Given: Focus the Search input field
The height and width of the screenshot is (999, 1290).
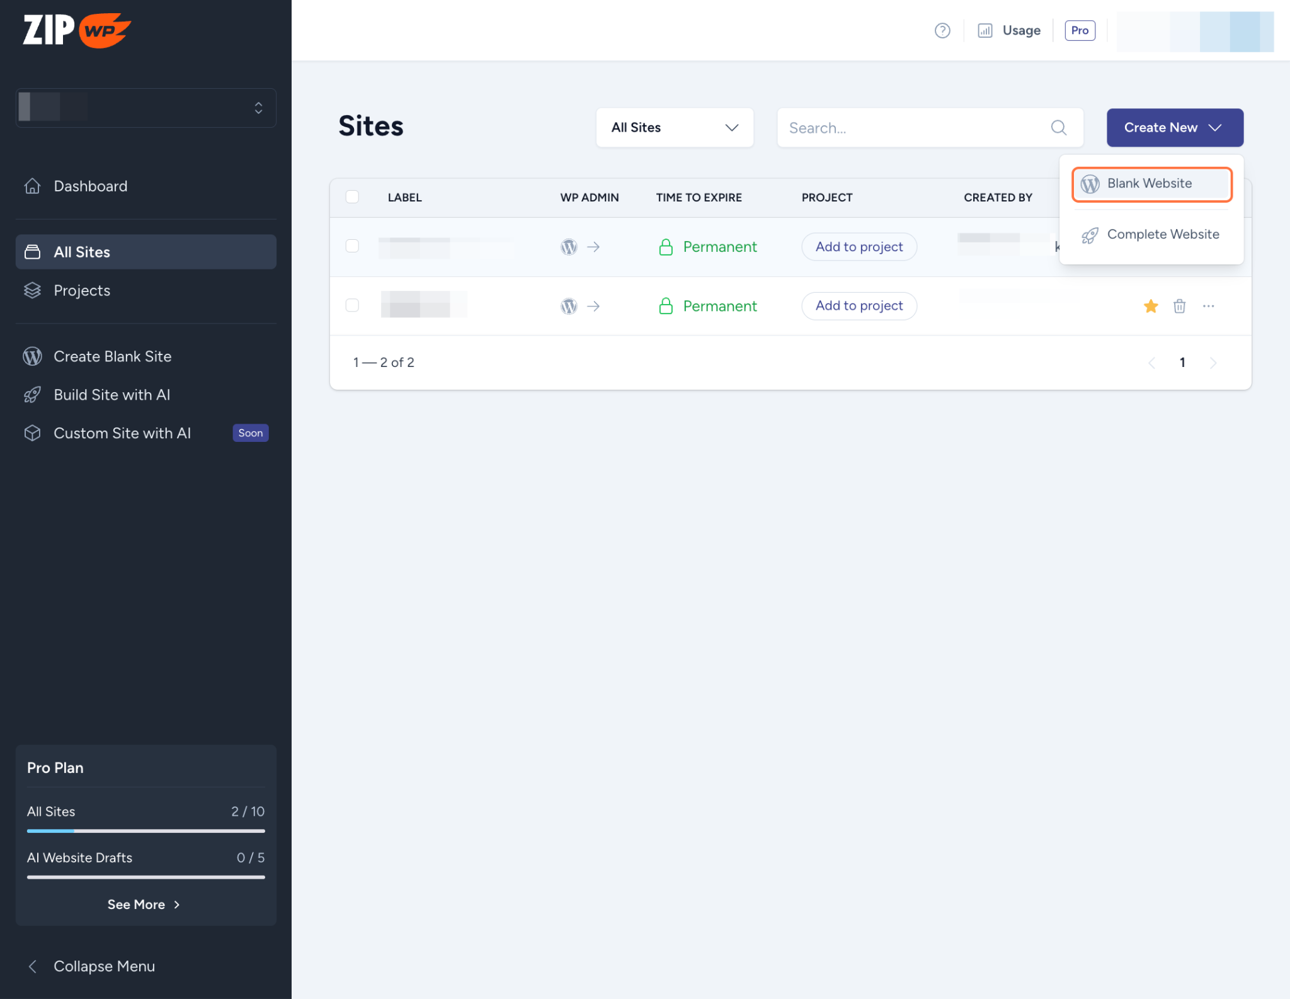Looking at the screenshot, I should tap(913, 128).
